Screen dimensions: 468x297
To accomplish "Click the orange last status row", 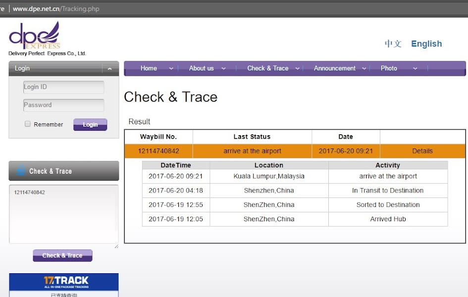I will pos(252,151).
